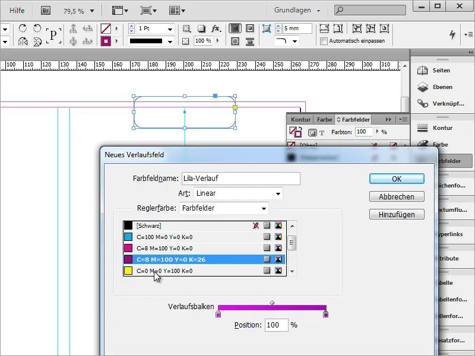Click the no text wrap icon
This screenshot has height=356, width=475.
click(235, 28)
